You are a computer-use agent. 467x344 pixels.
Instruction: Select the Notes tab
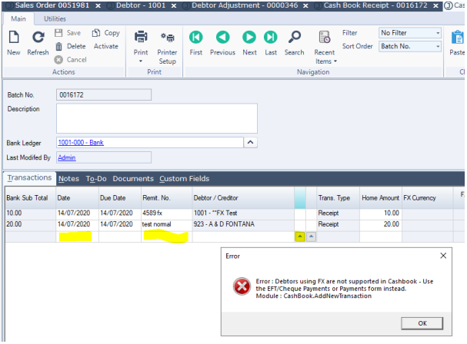pos(68,179)
